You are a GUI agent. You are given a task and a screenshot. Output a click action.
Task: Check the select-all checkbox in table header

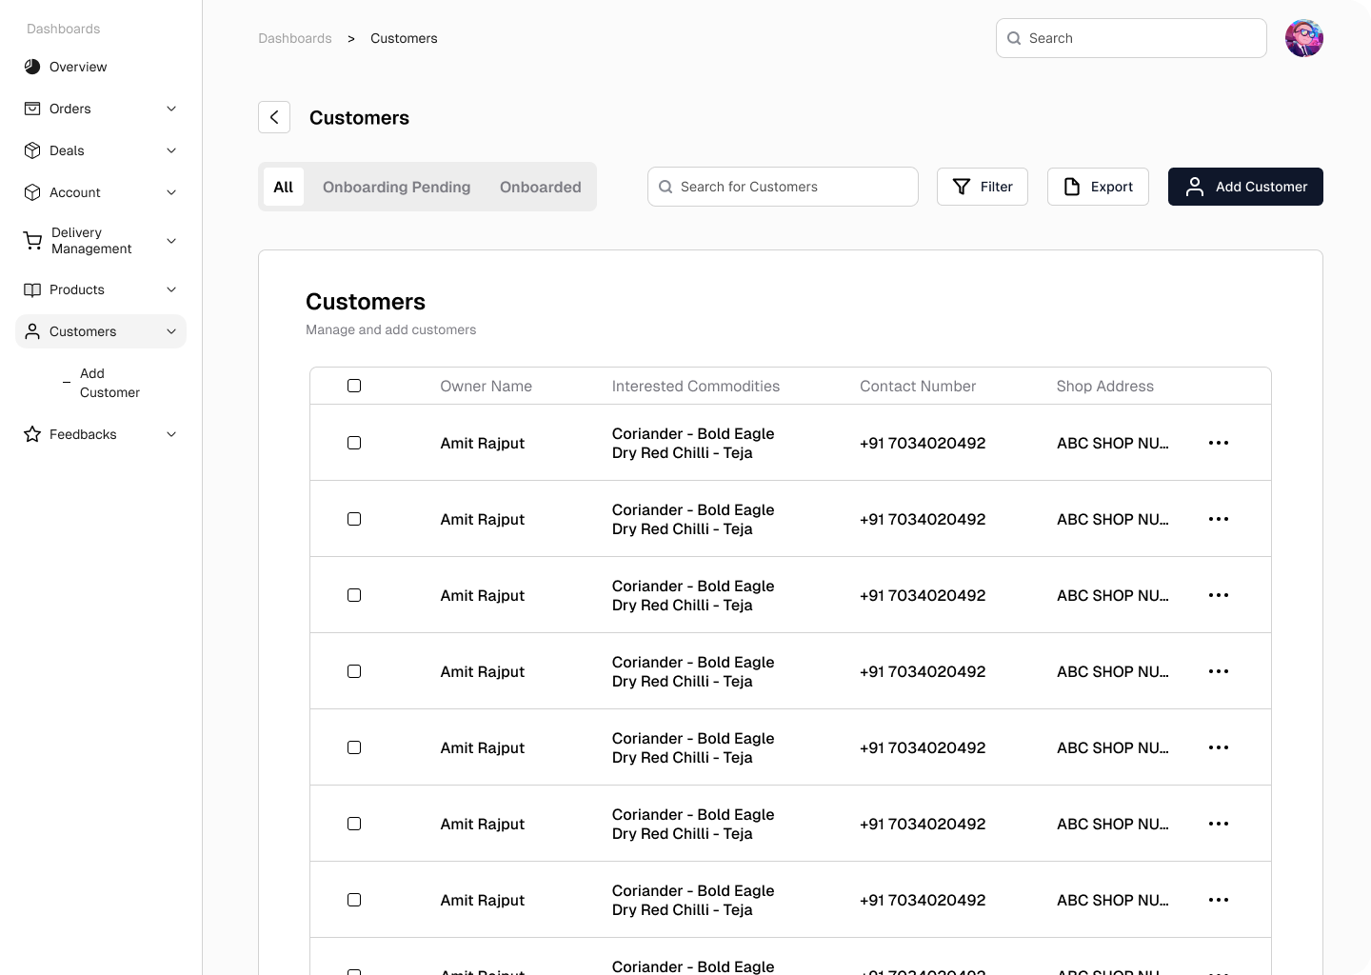[x=354, y=386]
